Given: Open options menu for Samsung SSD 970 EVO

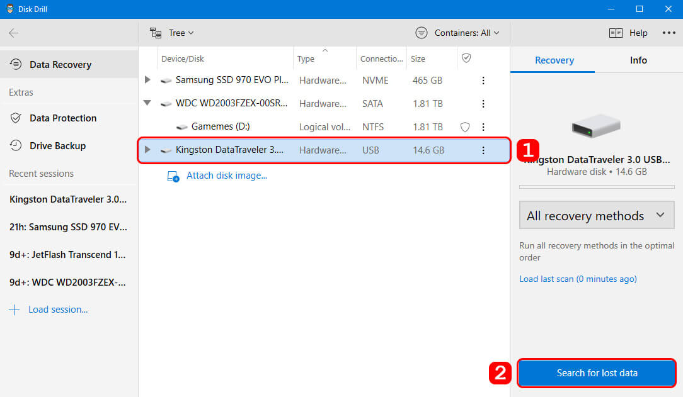Looking at the screenshot, I should [x=483, y=81].
